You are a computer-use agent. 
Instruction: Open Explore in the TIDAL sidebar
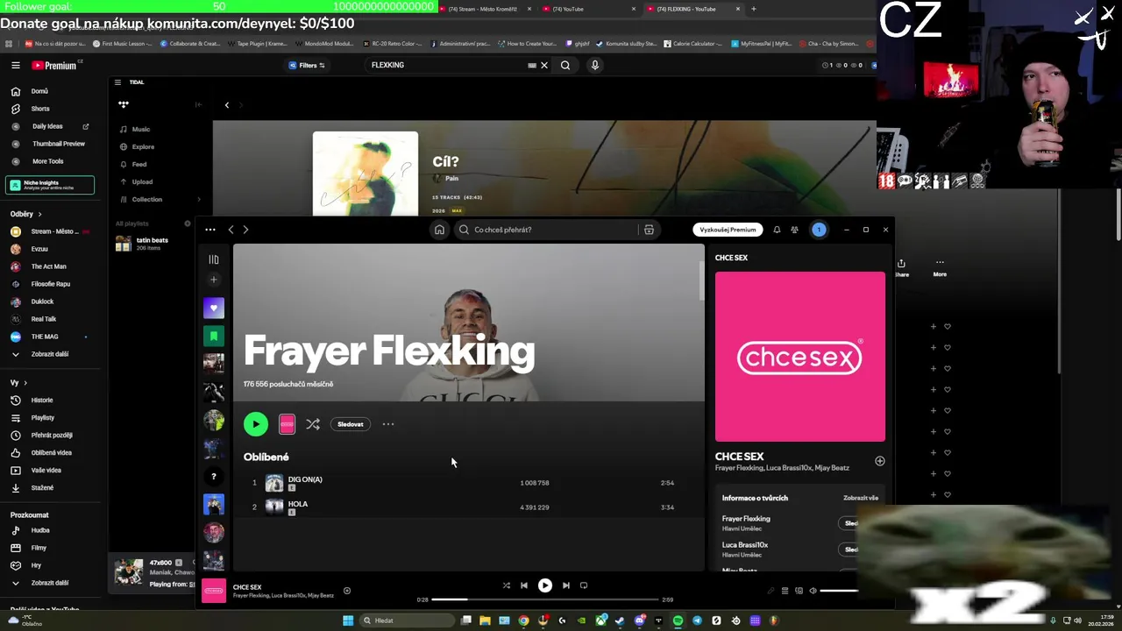[143, 146]
